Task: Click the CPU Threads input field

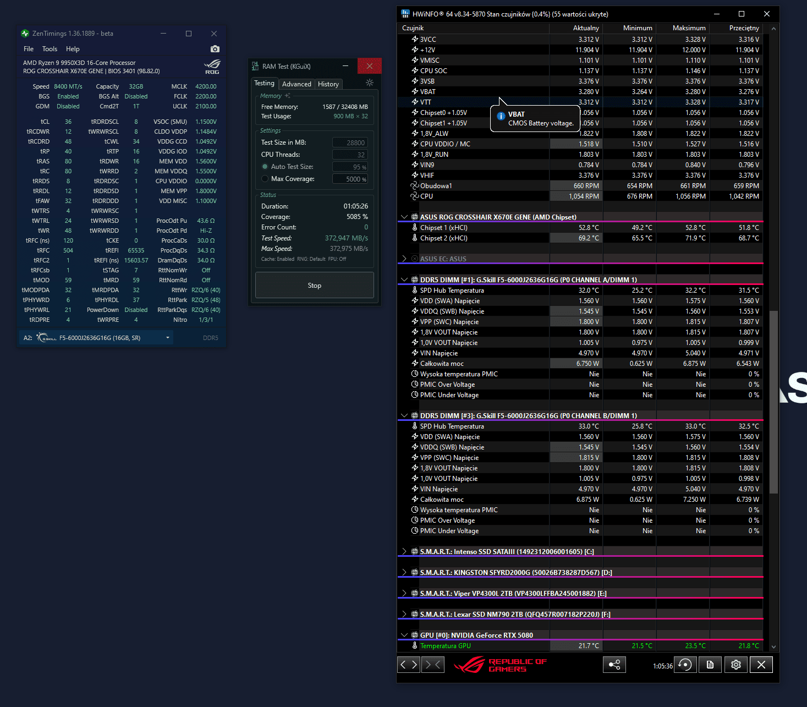Action: pos(350,155)
